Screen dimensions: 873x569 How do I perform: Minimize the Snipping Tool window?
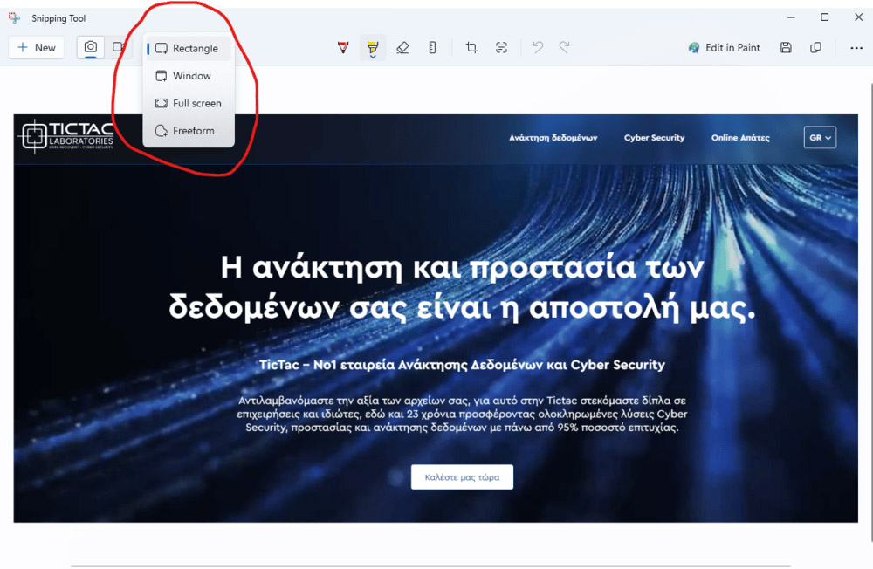[791, 17]
